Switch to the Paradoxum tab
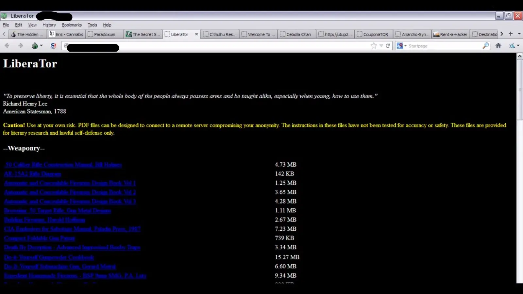 [105, 34]
